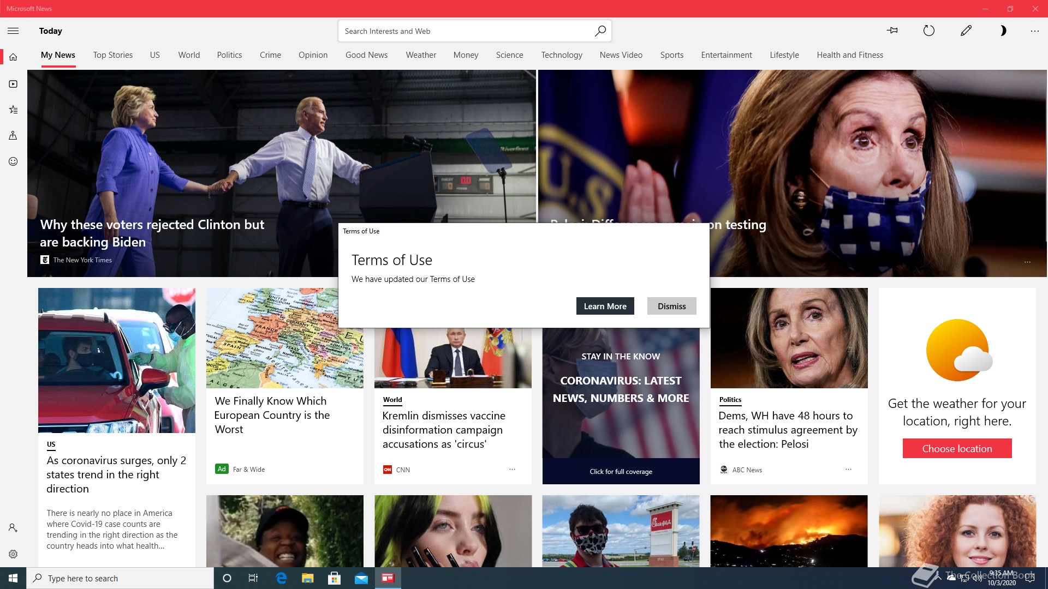Pin this page with pin icon
This screenshot has height=589, width=1048.
(x=892, y=31)
